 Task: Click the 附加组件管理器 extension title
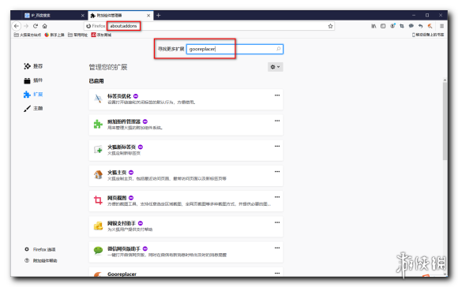(124, 121)
